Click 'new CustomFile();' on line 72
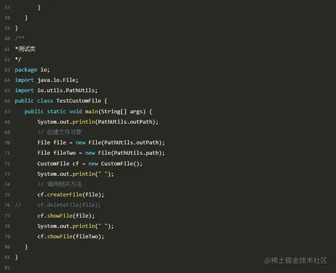This screenshot has height=273, width=336. tap(115, 164)
